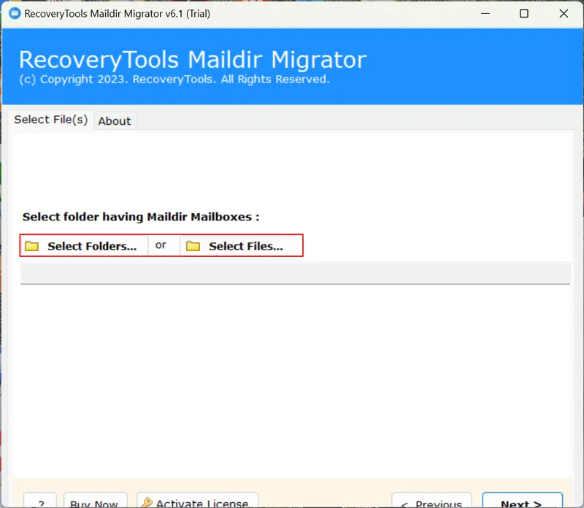Close the Maildir Migrator window
584x508 pixels.
(563, 14)
